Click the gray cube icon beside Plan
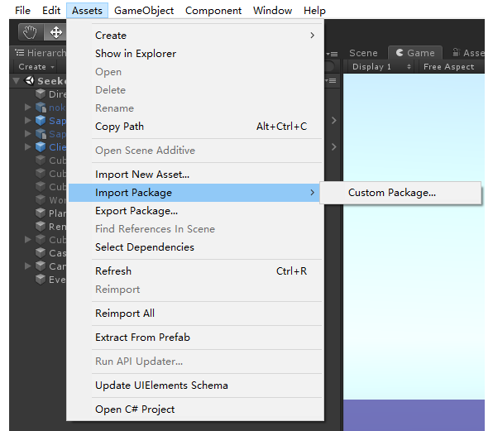This screenshot has height=431, width=493. tap(41, 213)
